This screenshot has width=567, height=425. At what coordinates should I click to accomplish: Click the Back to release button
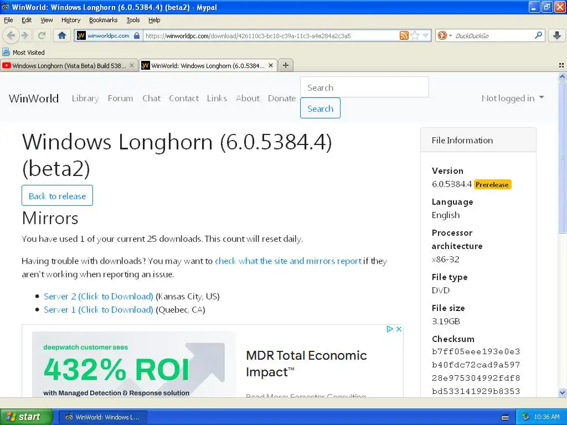pyautogui.click(x=57, y=195)
